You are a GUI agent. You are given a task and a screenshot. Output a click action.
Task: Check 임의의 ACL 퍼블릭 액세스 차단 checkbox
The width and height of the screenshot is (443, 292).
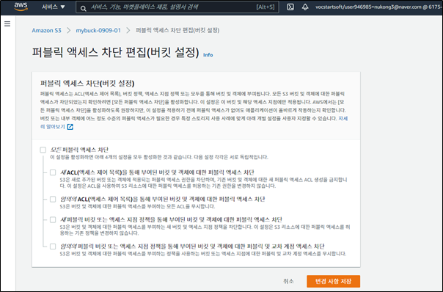coord(53,199)
